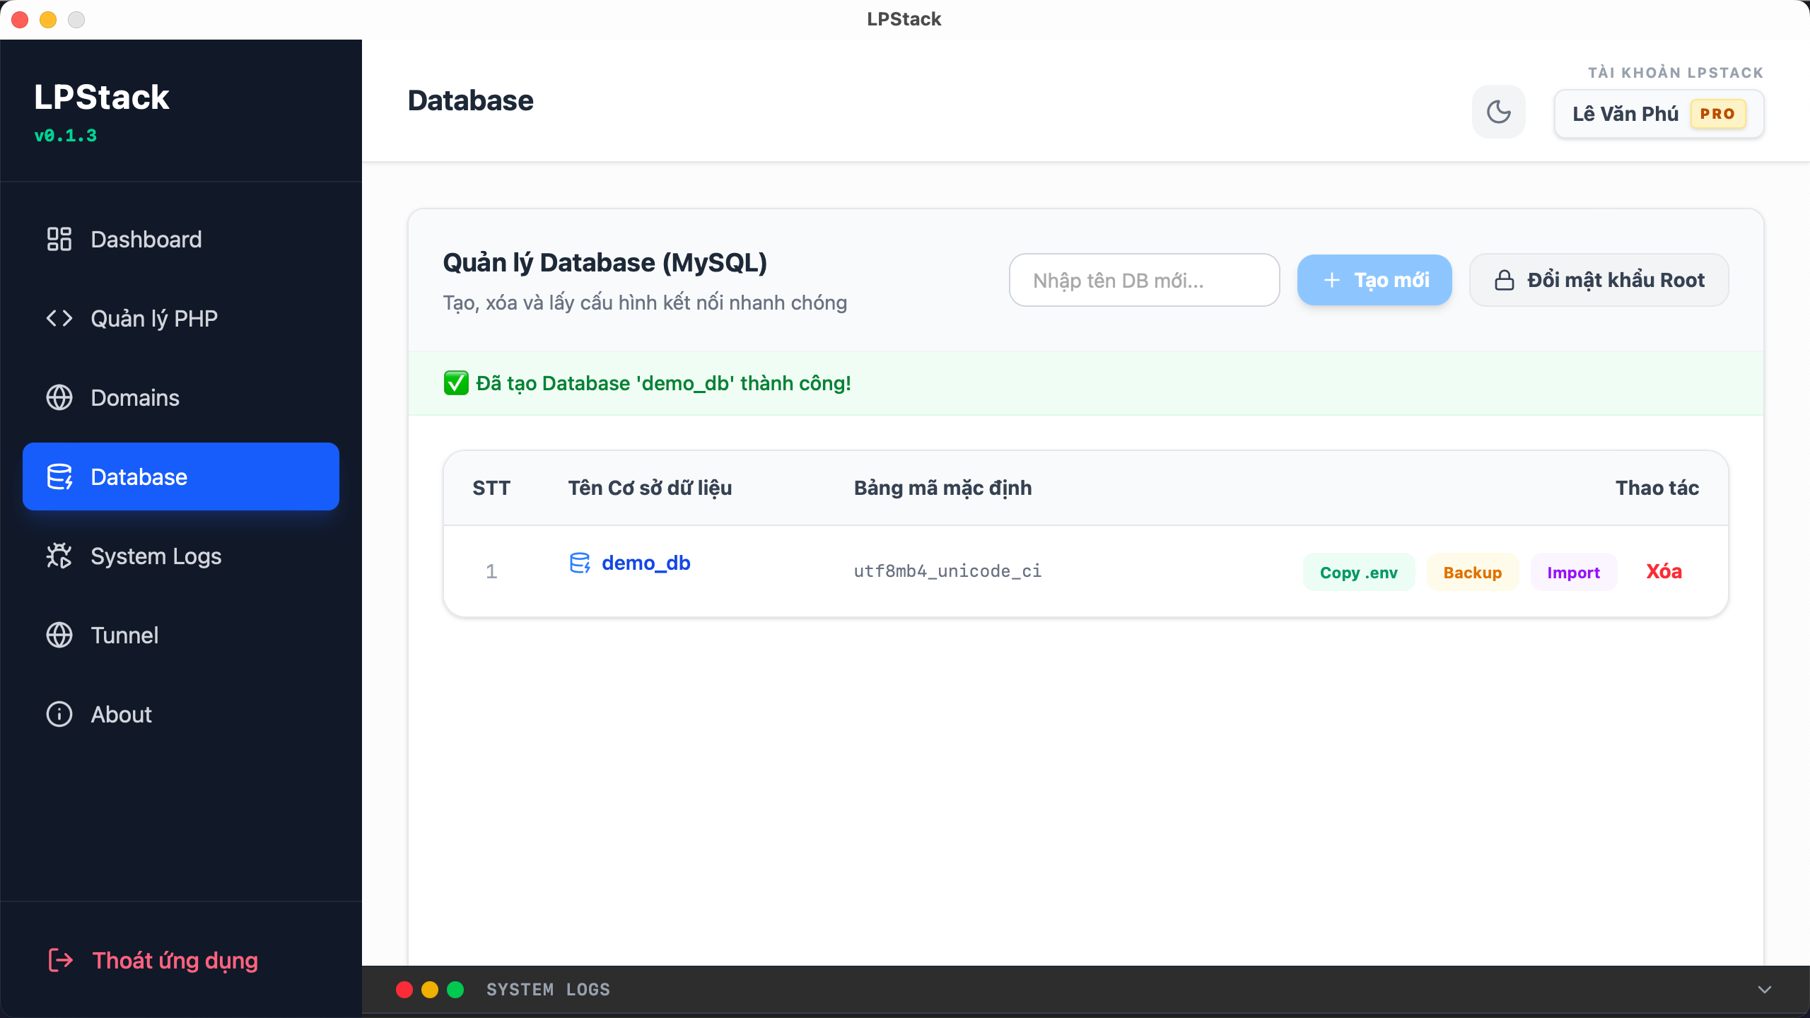Open the demo_db database link
This screenshot has width=1810, height=1018.
646,563
